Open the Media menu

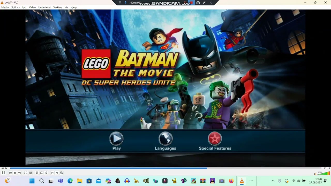[5, 7]
